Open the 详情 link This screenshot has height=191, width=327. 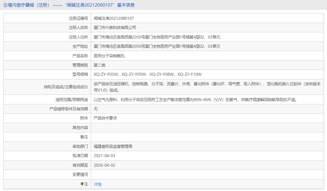[98, 184]
